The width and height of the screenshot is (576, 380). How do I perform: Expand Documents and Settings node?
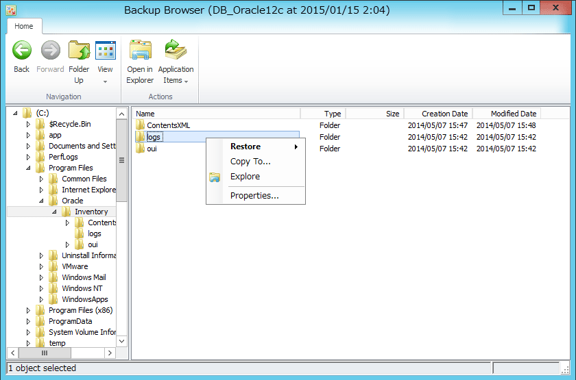(x=28, y=146)
